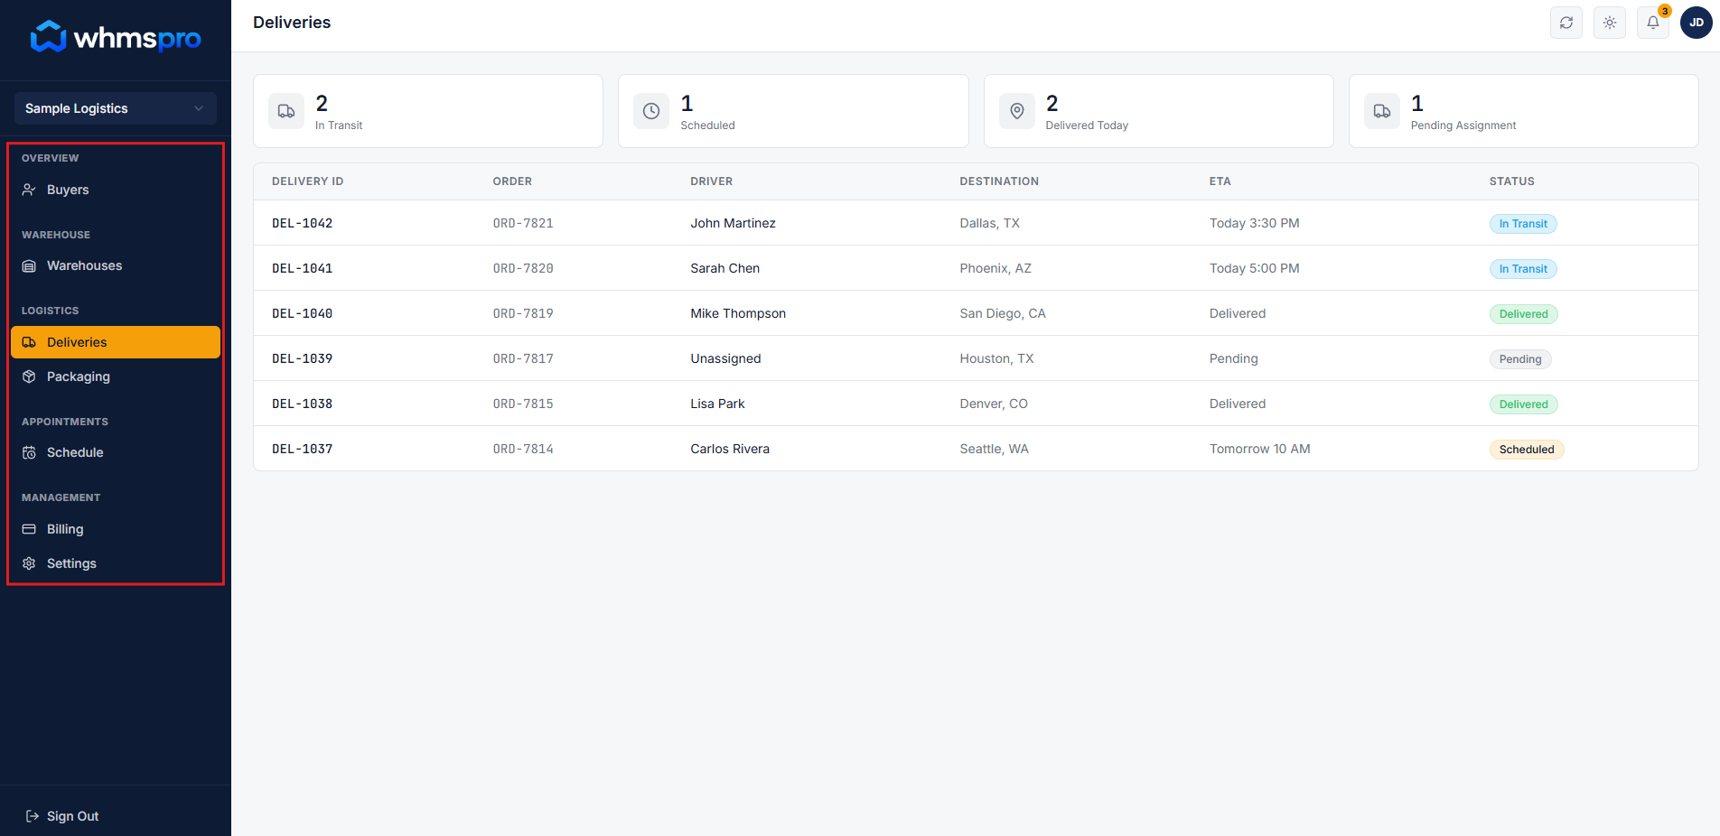Click driver John Martinez
Screen dimensions: 1720x836
pos(734,223)
